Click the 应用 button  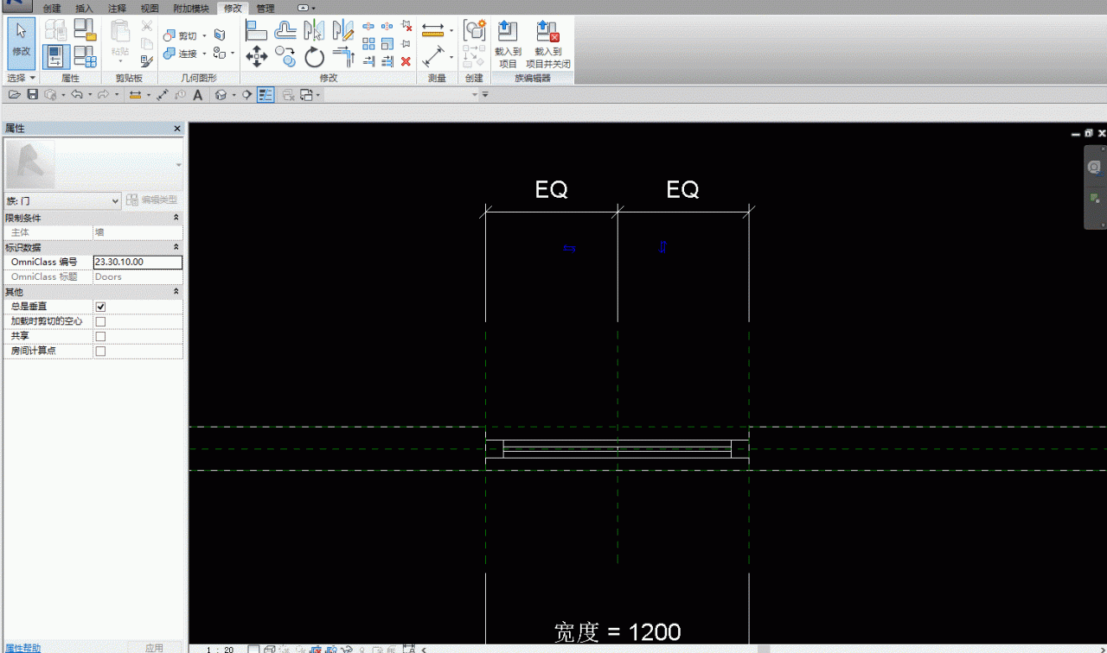[x=154, y=648]
